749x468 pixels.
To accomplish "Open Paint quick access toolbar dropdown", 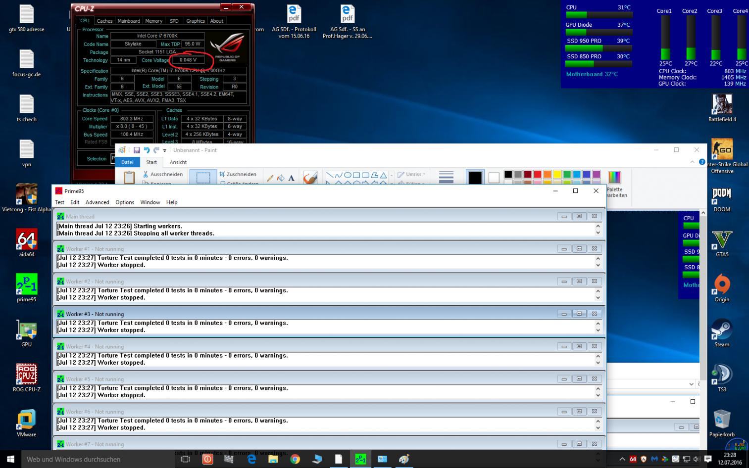I will click(165, 150).
